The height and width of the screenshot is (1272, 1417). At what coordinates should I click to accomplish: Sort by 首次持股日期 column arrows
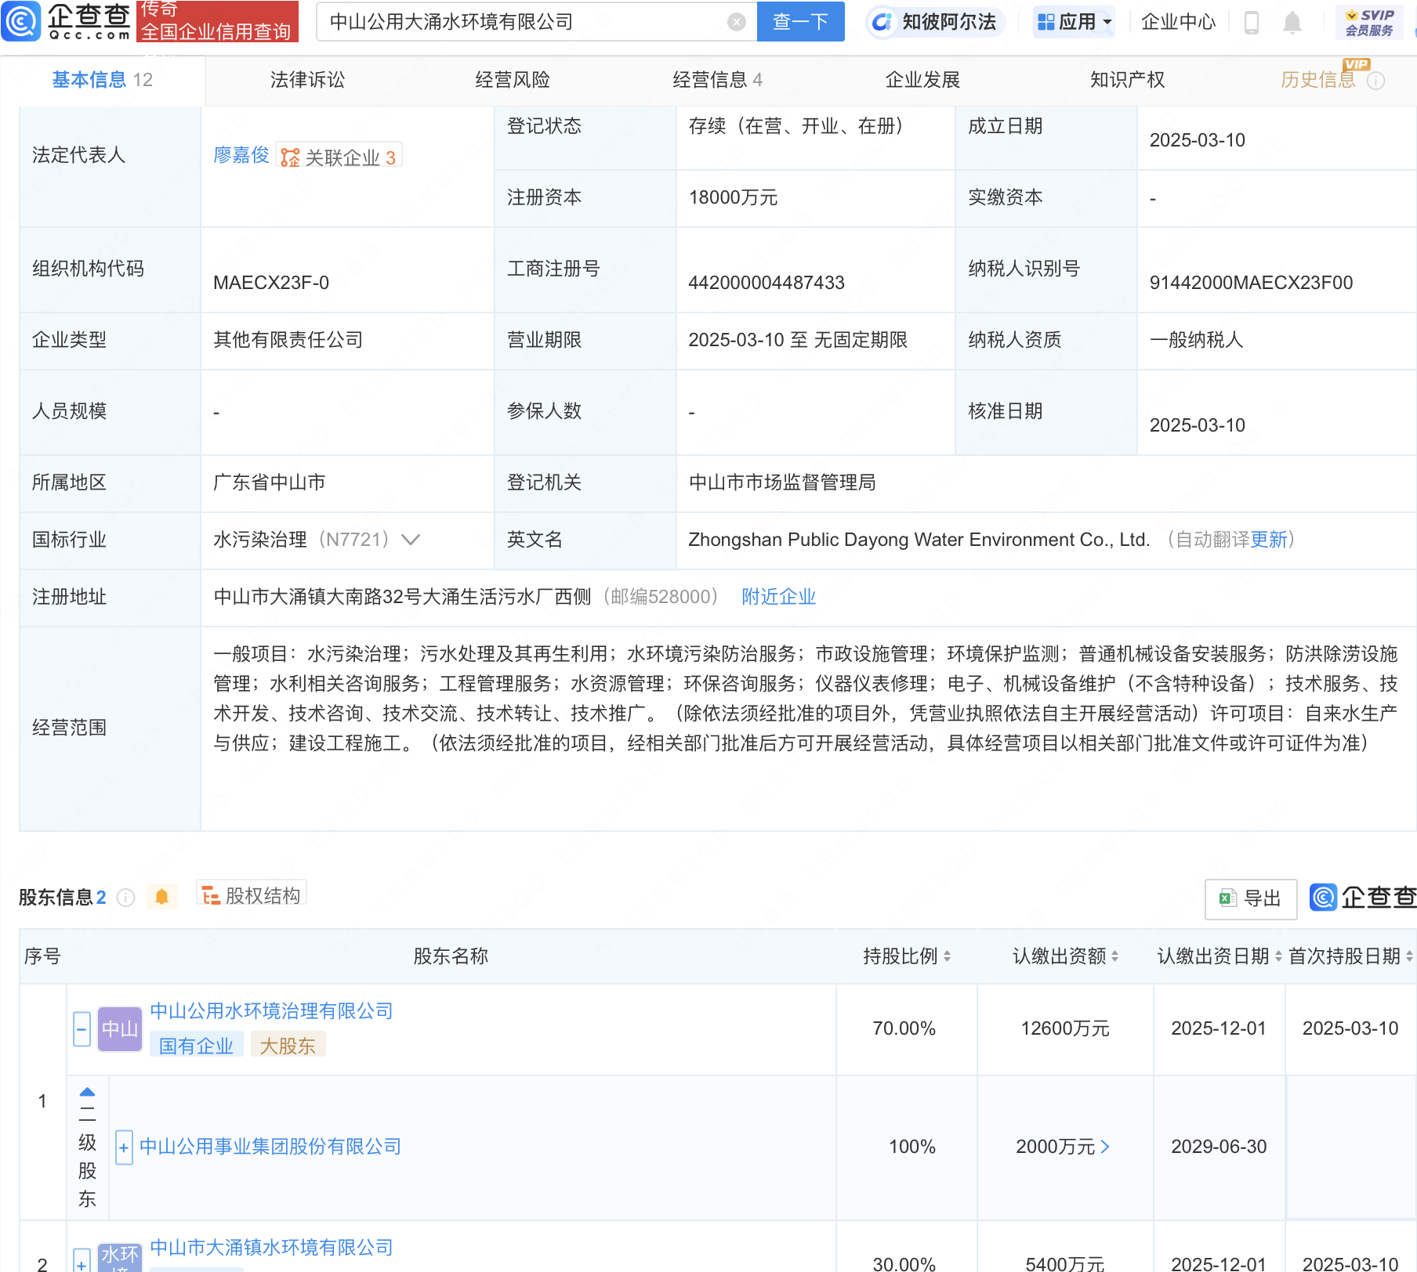[x=1409, y=956]
